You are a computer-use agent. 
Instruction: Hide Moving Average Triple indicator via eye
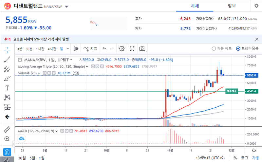pos(93,66)
